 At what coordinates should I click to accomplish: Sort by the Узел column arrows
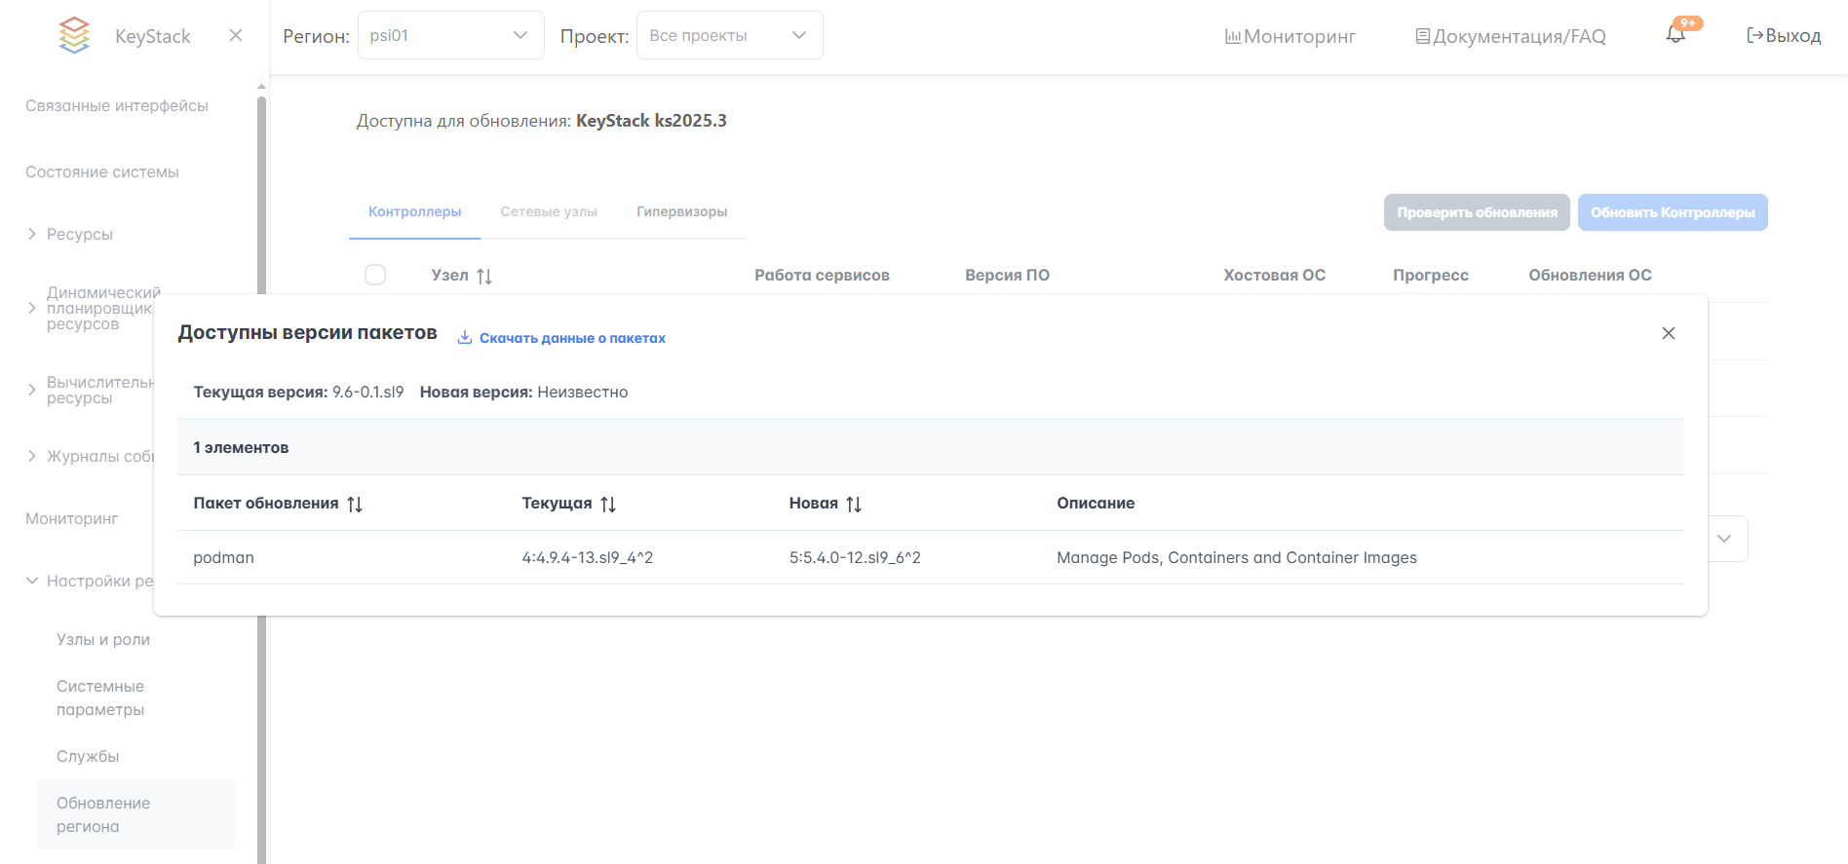(x=484, y=277)
